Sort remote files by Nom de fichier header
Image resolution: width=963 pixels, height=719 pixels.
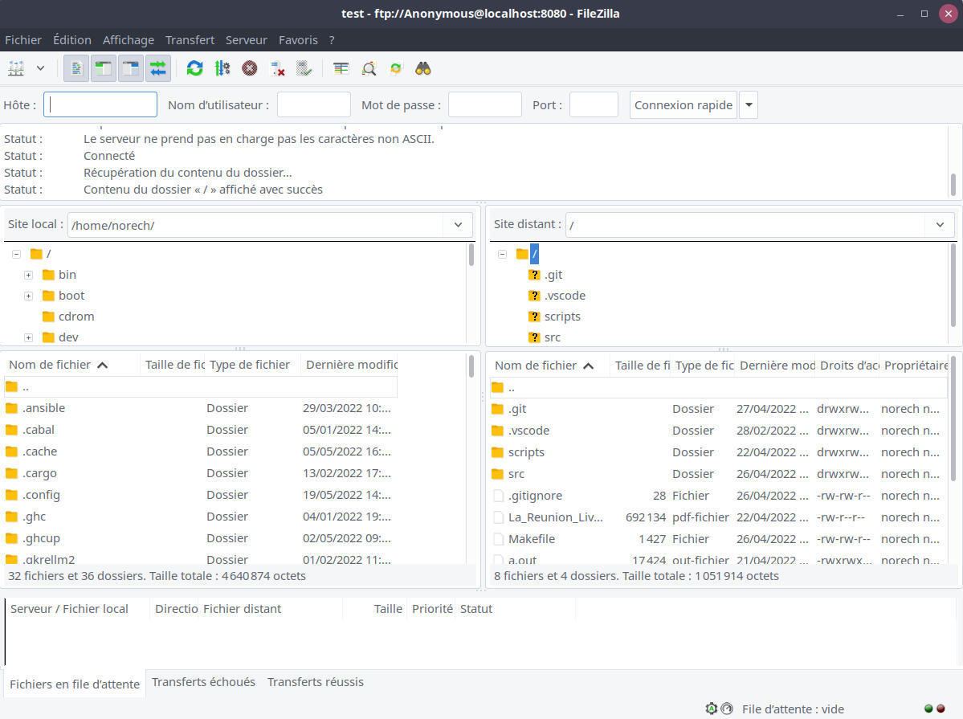[536, 366]
